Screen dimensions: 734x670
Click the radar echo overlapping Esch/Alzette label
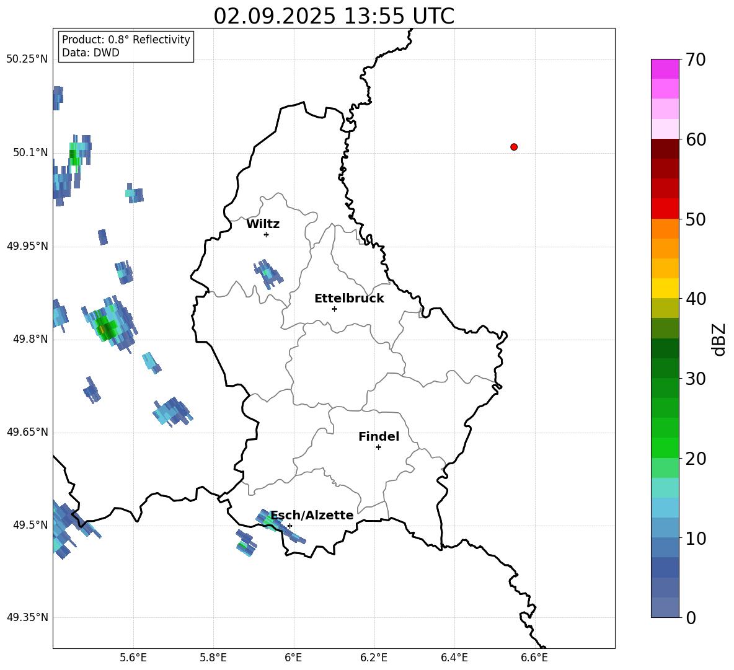pyautogui.click(x=280, y=526)
